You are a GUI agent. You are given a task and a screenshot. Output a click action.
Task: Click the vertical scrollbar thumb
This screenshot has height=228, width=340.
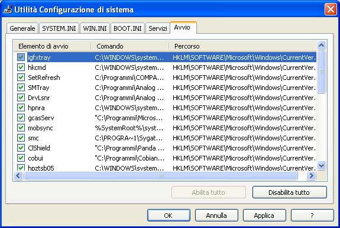(321, 72)
